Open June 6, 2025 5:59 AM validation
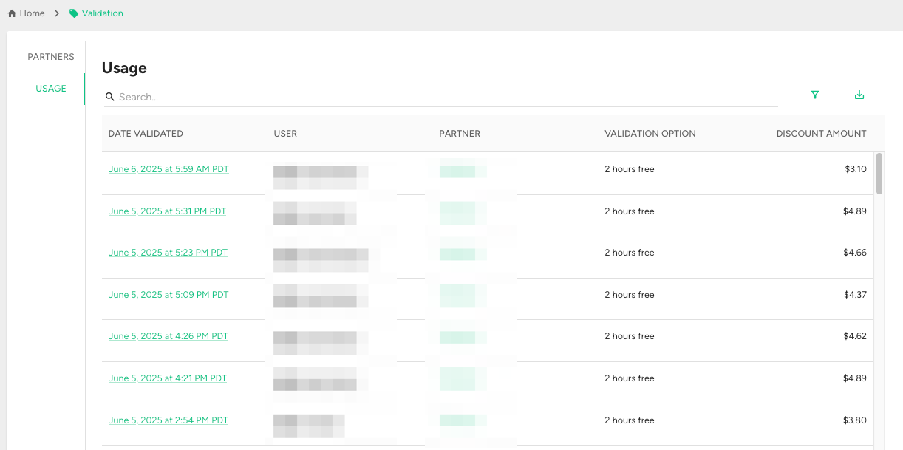903x450 pixels. pos(168,169)
